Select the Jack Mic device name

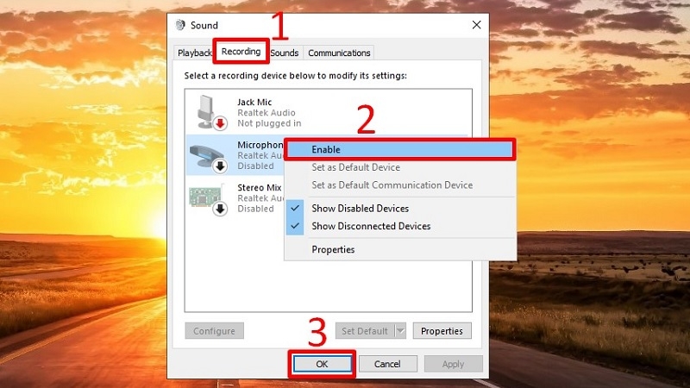[254, 102]
